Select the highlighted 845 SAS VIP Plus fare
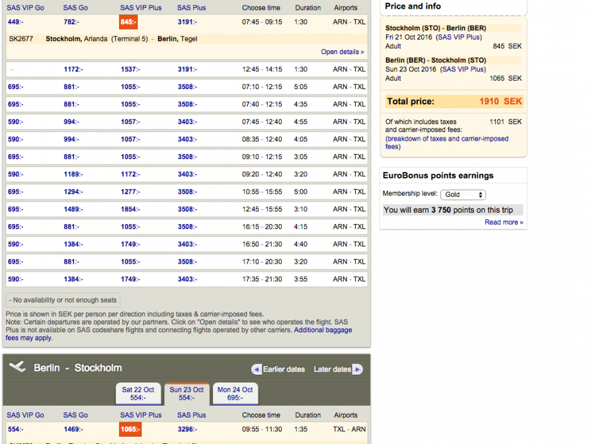The height and width of the screenshot is (444, 595). click(x=128, y=22)
